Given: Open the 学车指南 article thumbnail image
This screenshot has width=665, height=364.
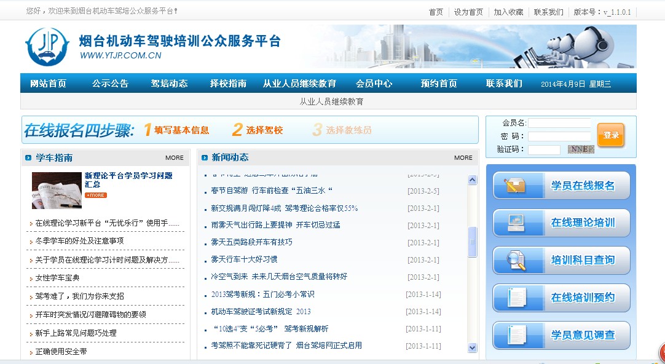Looking at the screenshot, I should click(x=56, y=190).
